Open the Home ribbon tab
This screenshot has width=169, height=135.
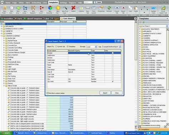tap(8, 2)
